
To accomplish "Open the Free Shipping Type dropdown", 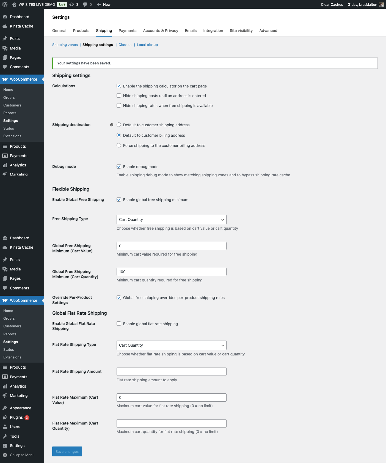I will [171, 220].
